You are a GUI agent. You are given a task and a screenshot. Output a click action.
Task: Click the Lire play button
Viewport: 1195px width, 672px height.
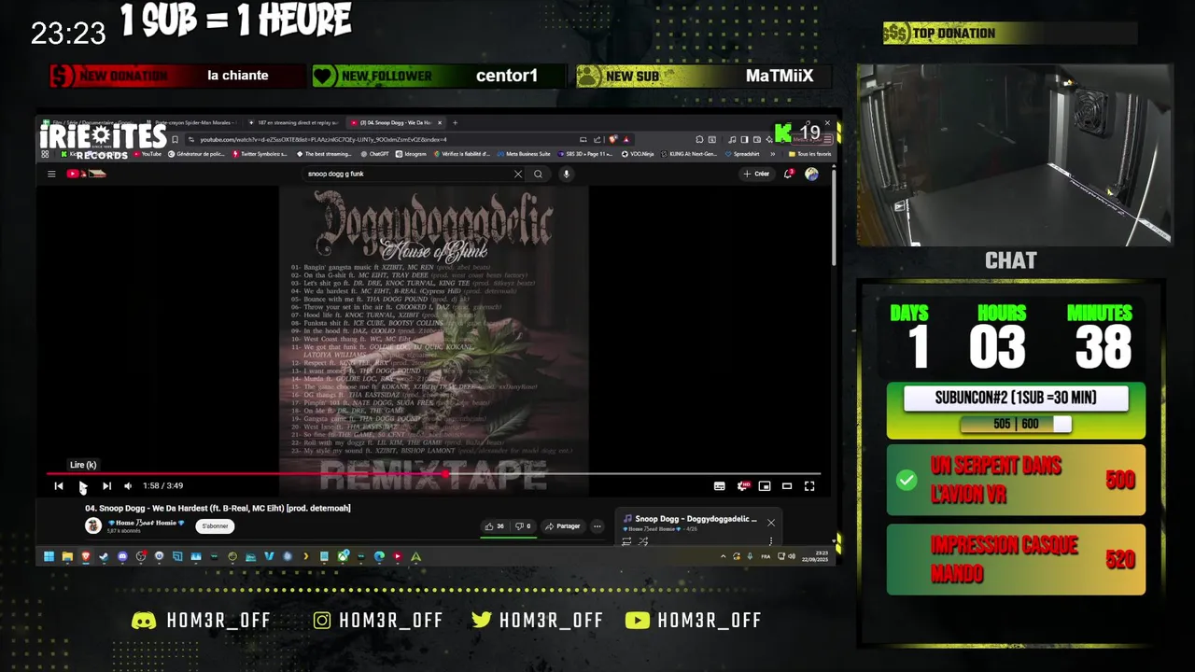(82, 485)
